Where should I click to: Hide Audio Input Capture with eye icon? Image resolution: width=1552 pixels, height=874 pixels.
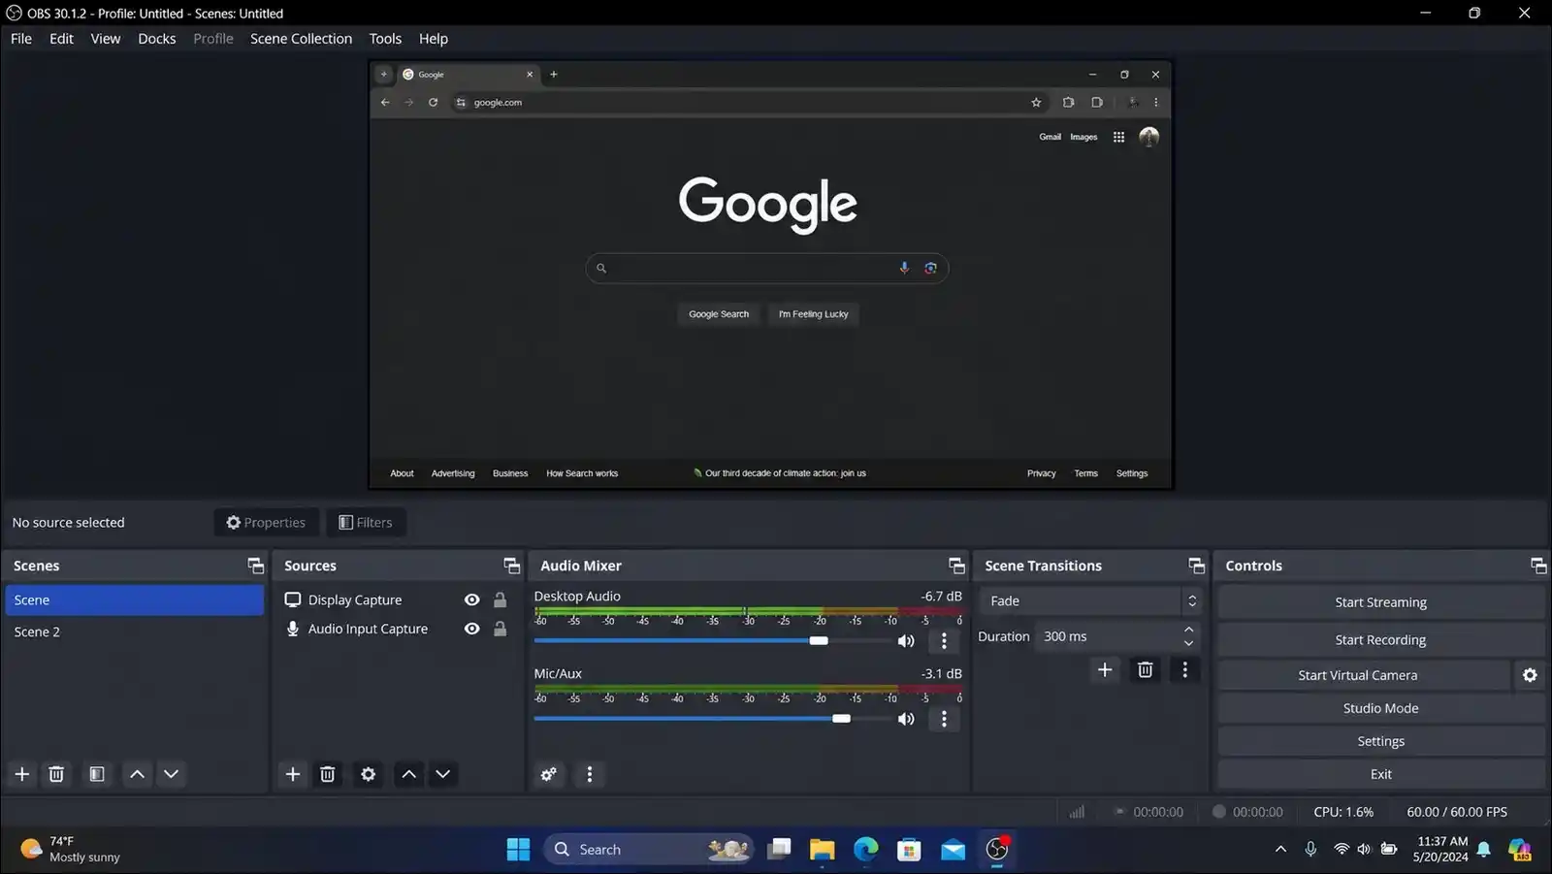click(472, 629)
